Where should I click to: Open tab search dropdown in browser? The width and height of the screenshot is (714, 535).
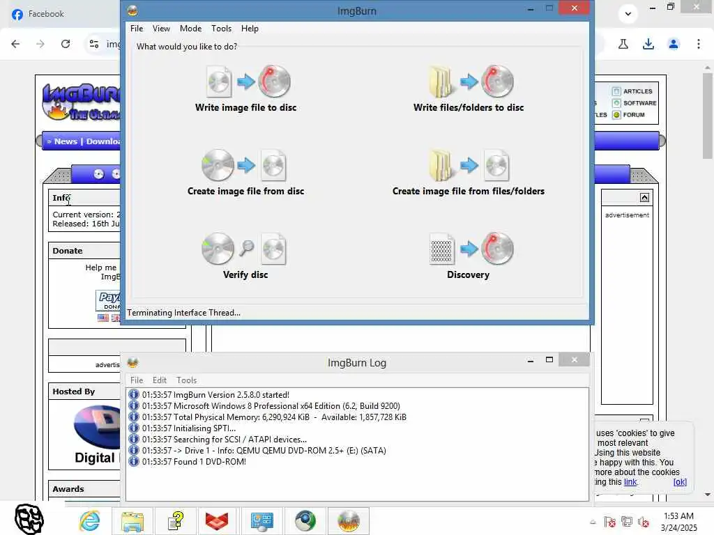tap(628, 14)
